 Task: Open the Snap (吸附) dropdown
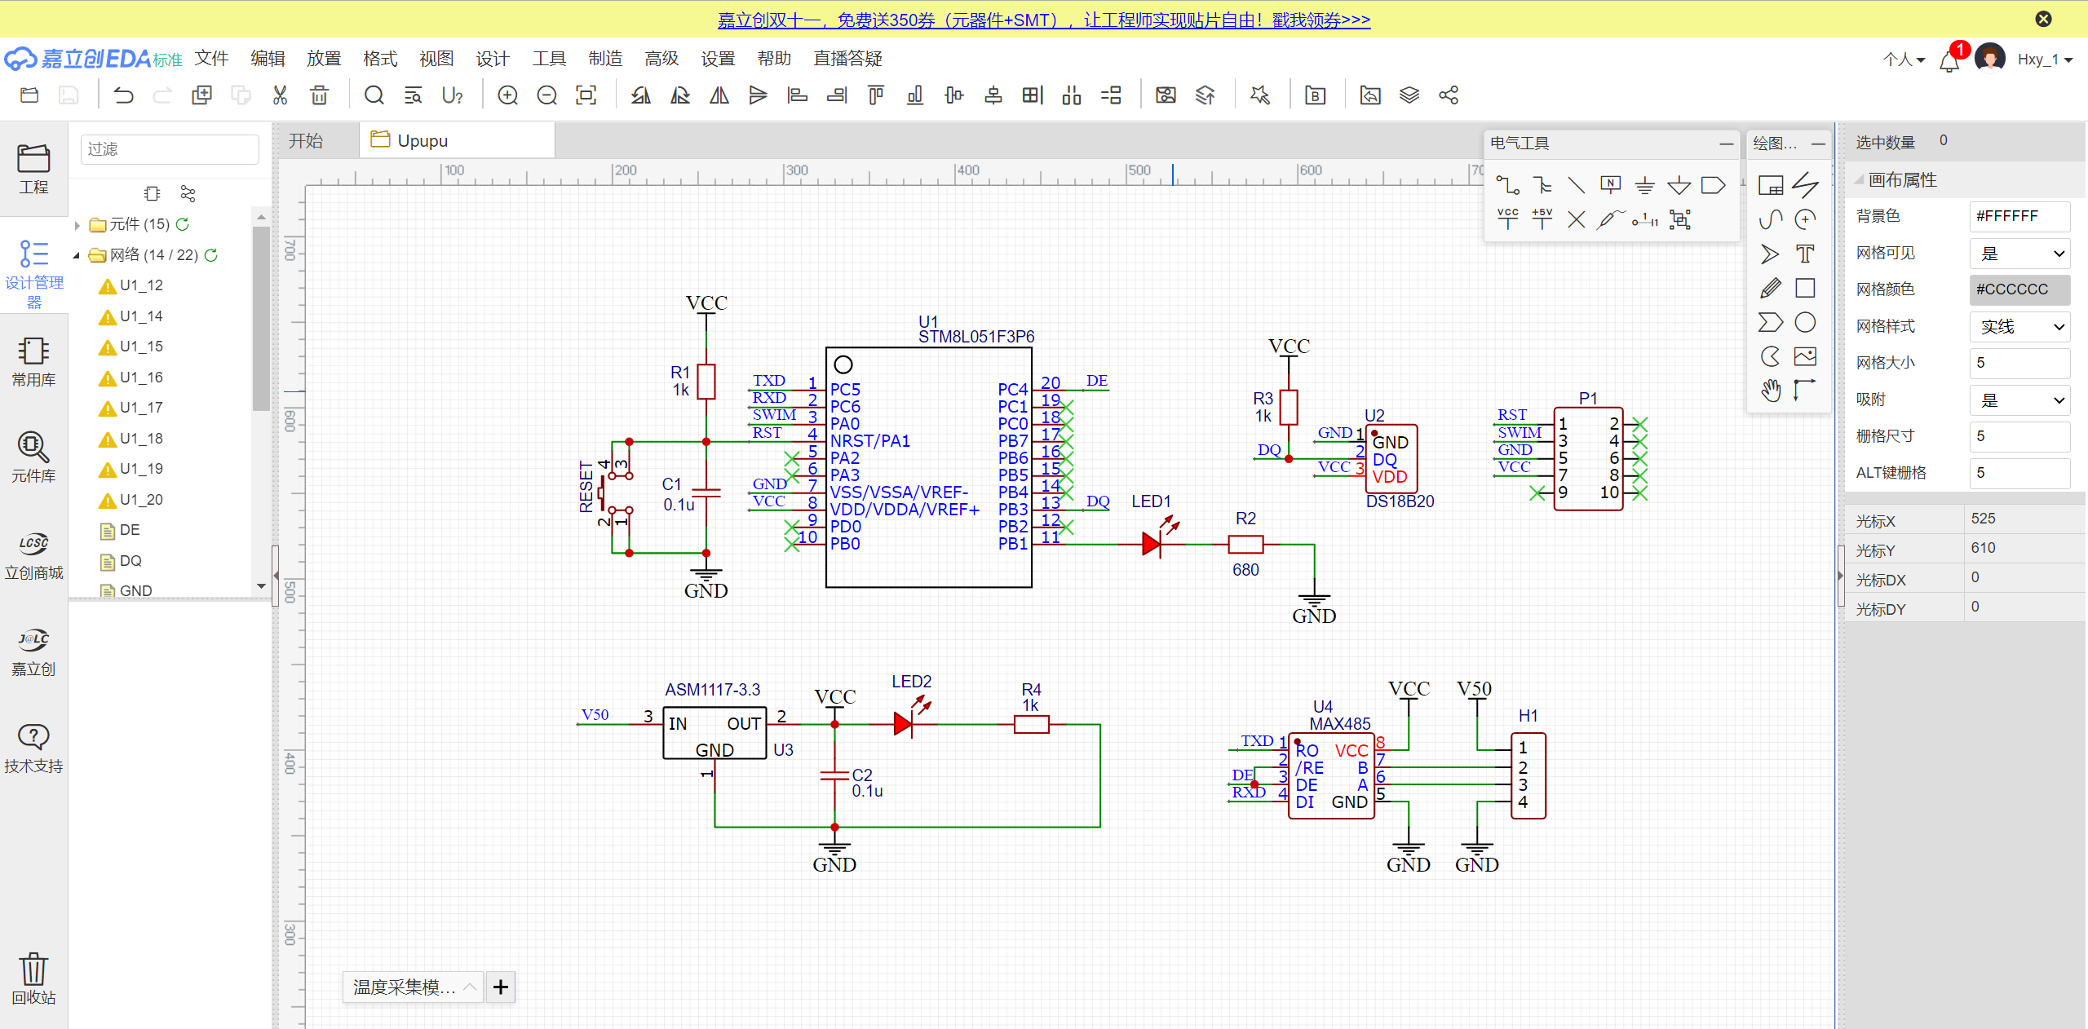tap(2019, 400)
